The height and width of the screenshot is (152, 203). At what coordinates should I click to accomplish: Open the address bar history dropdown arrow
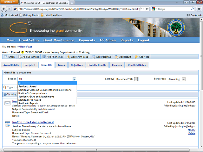click(144, 9)
